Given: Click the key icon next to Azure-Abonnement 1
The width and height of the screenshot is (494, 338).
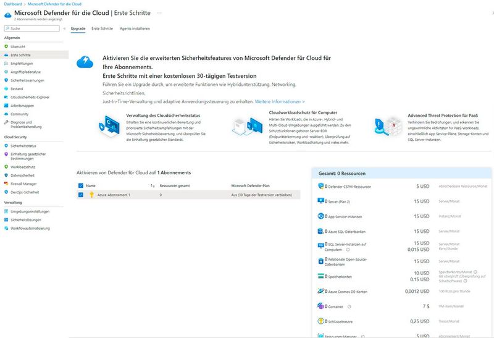Looking at the screenshot, I should point(91,195).
